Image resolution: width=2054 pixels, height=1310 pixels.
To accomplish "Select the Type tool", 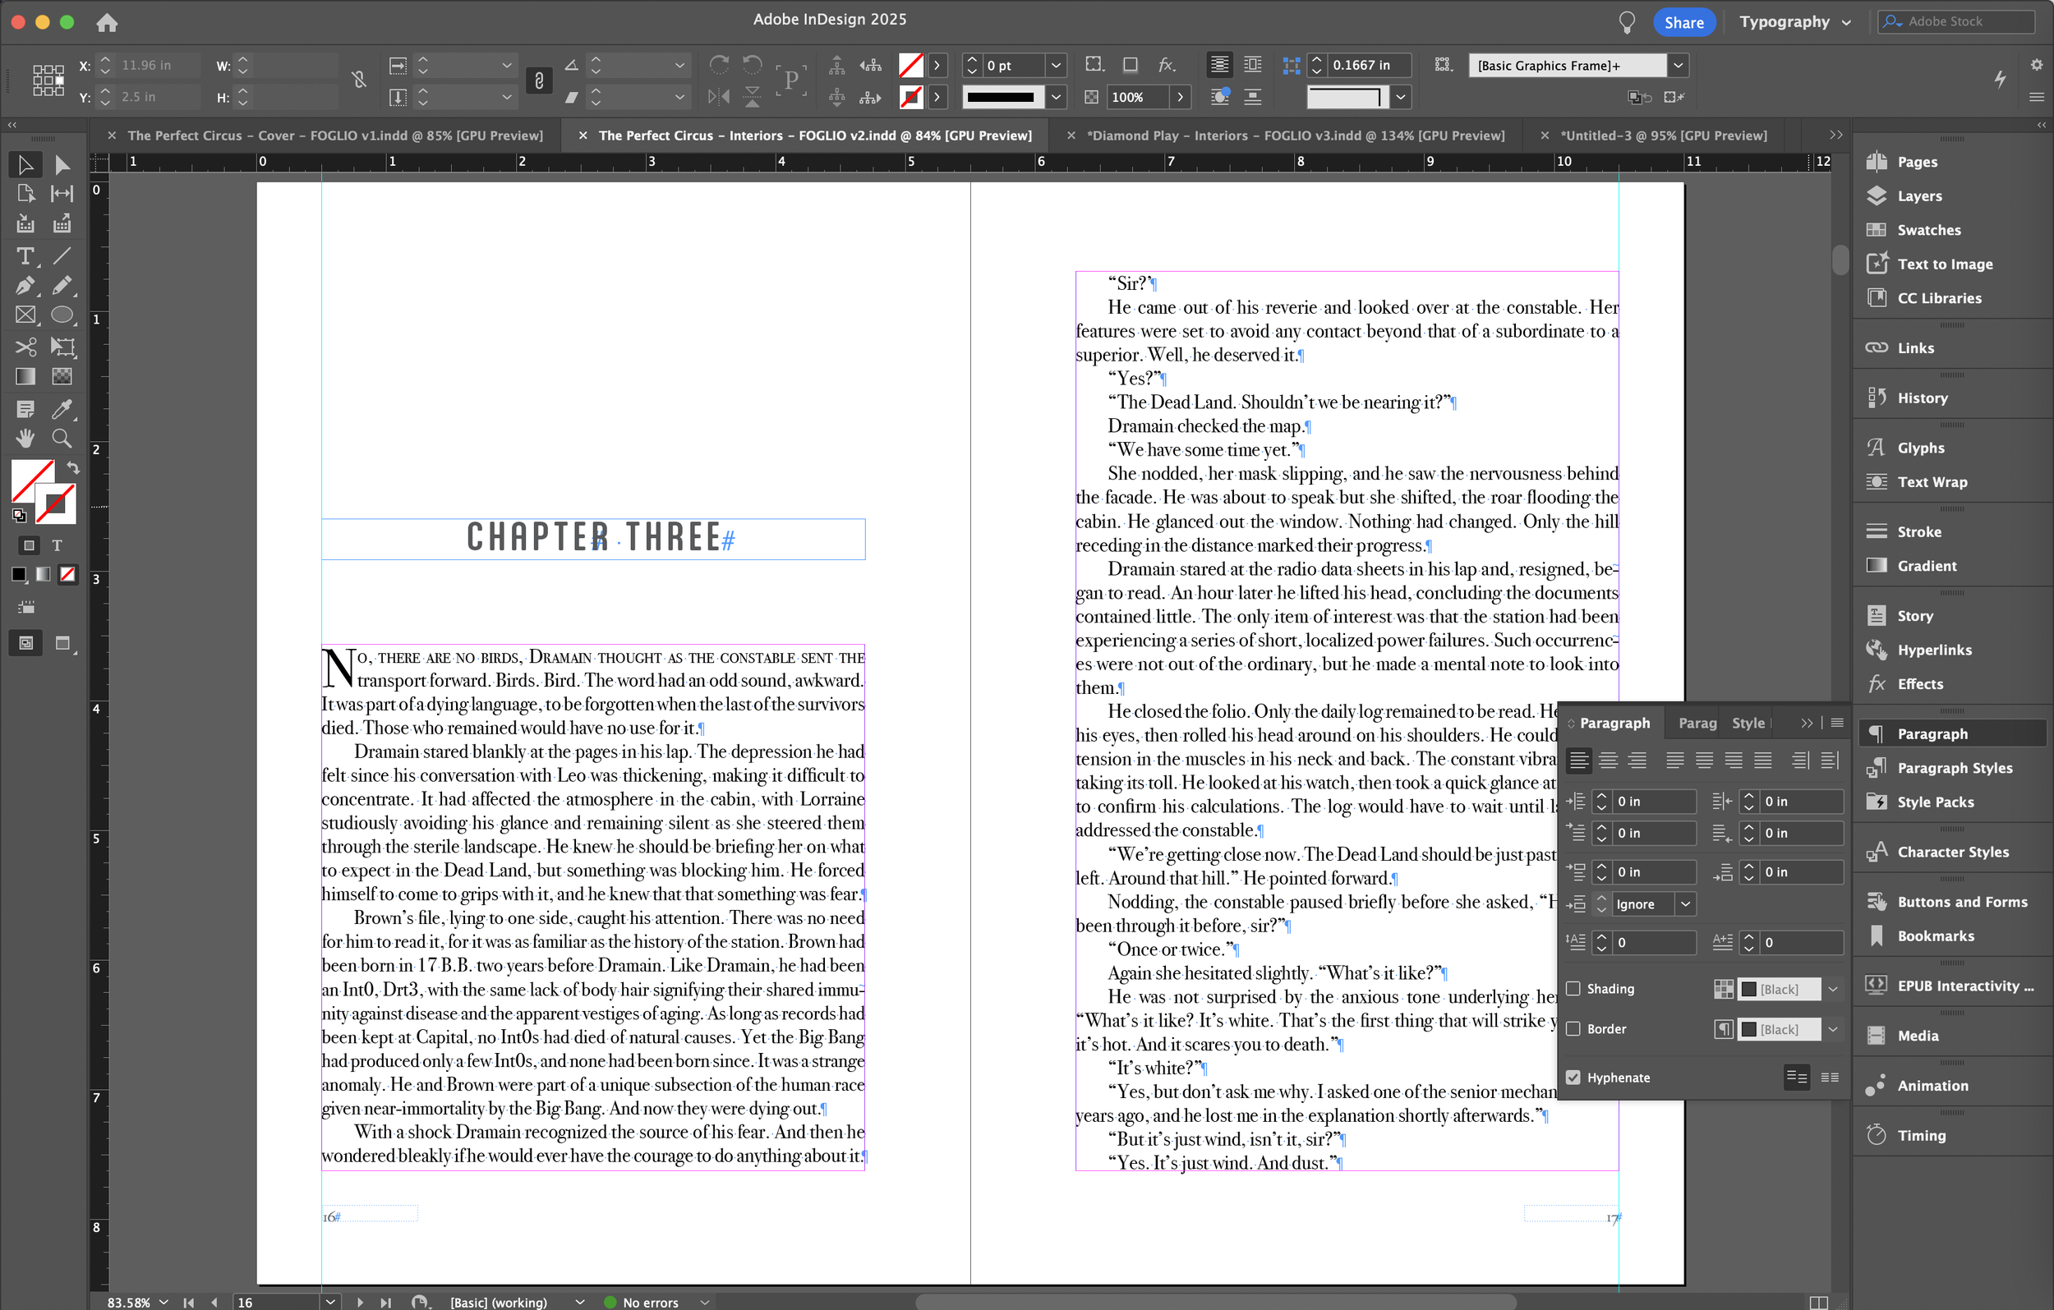I will pos(25,256).
